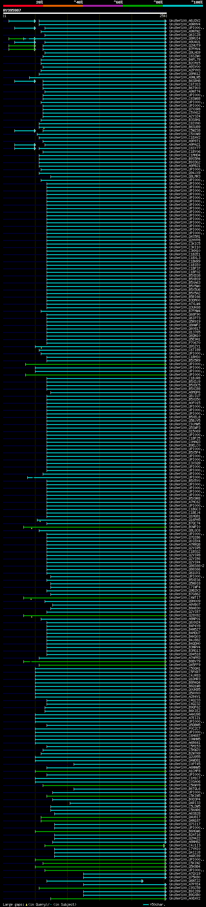206x907 pixels.
Task: Select hit UniRef100_B0WP10
Action: 184,527
